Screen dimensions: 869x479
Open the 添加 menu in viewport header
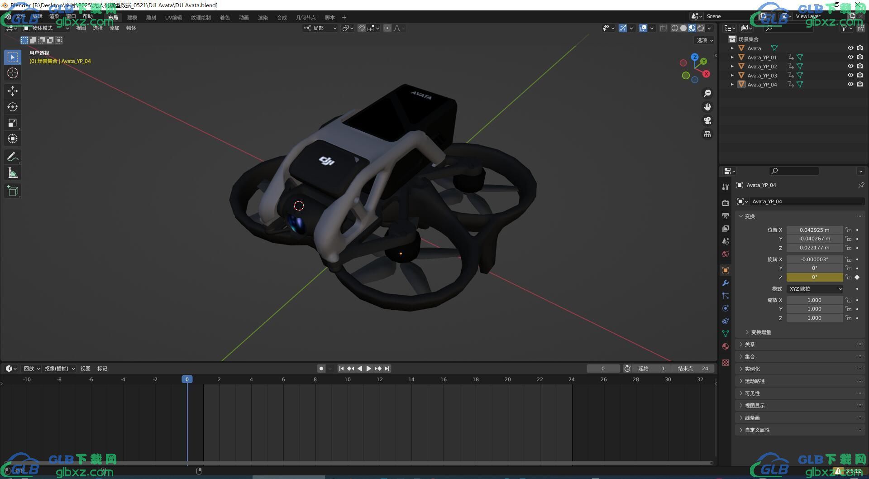pos(115,28)
